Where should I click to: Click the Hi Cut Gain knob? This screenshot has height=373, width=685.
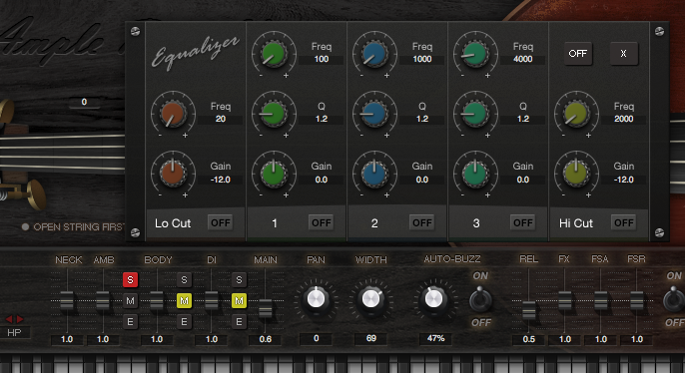pos(577,173)
